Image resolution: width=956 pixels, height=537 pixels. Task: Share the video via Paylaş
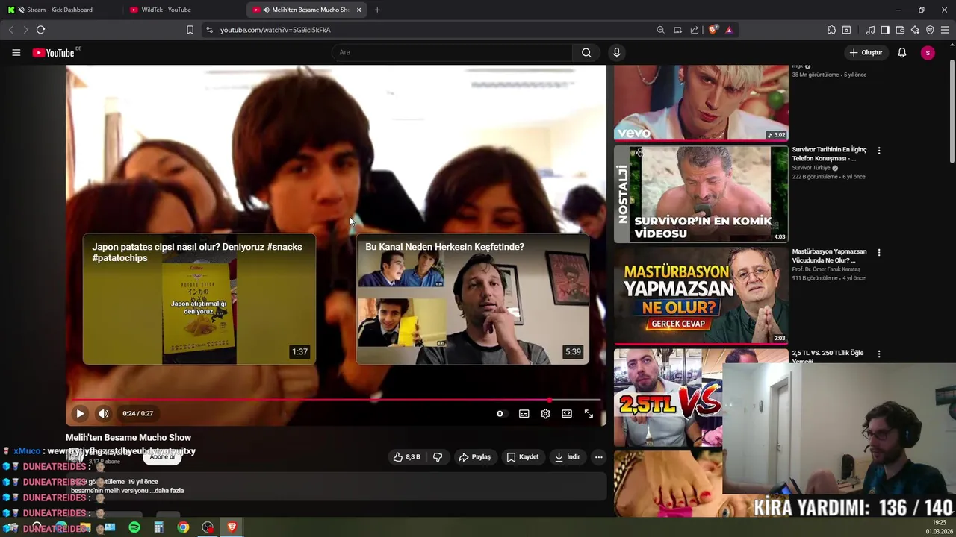[475, 456]
